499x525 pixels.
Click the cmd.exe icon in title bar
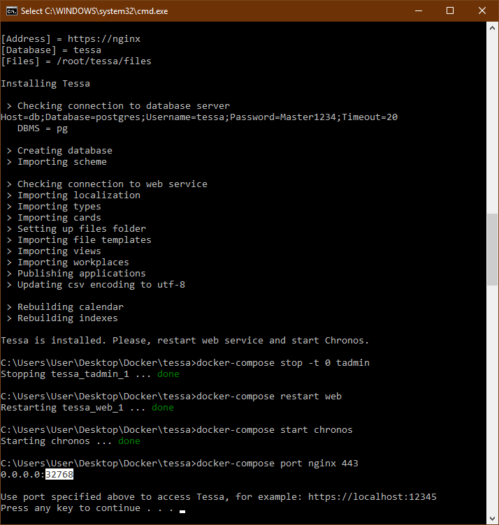pos(11,11)
